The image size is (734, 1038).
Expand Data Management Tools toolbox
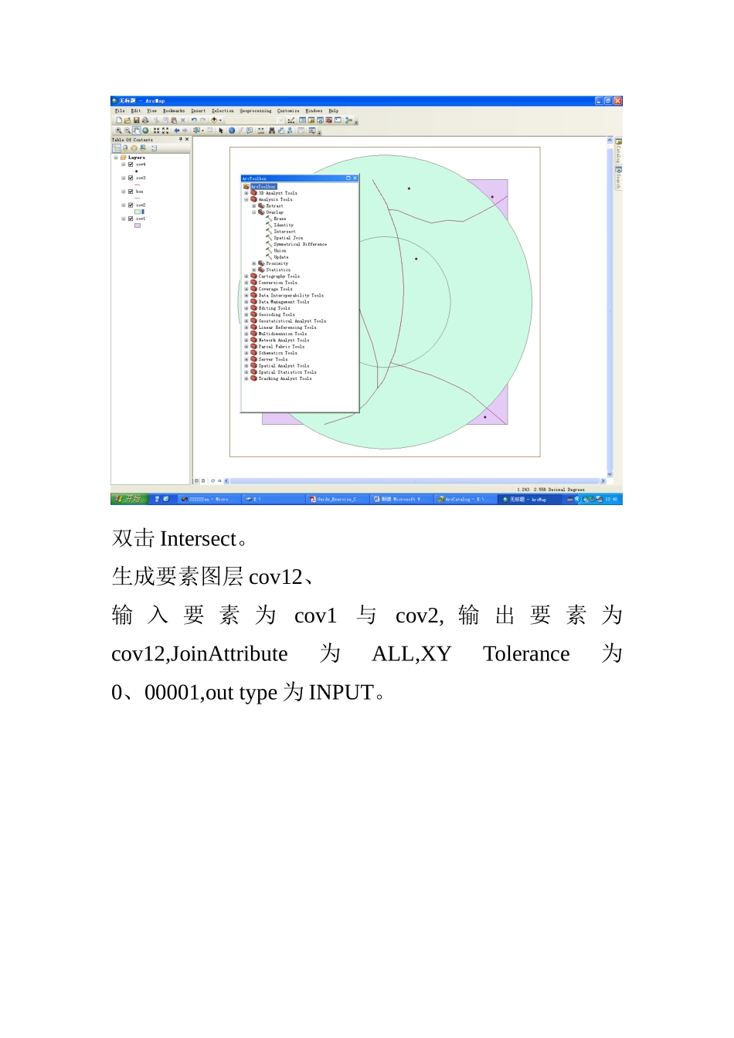[x=246, y=302]
